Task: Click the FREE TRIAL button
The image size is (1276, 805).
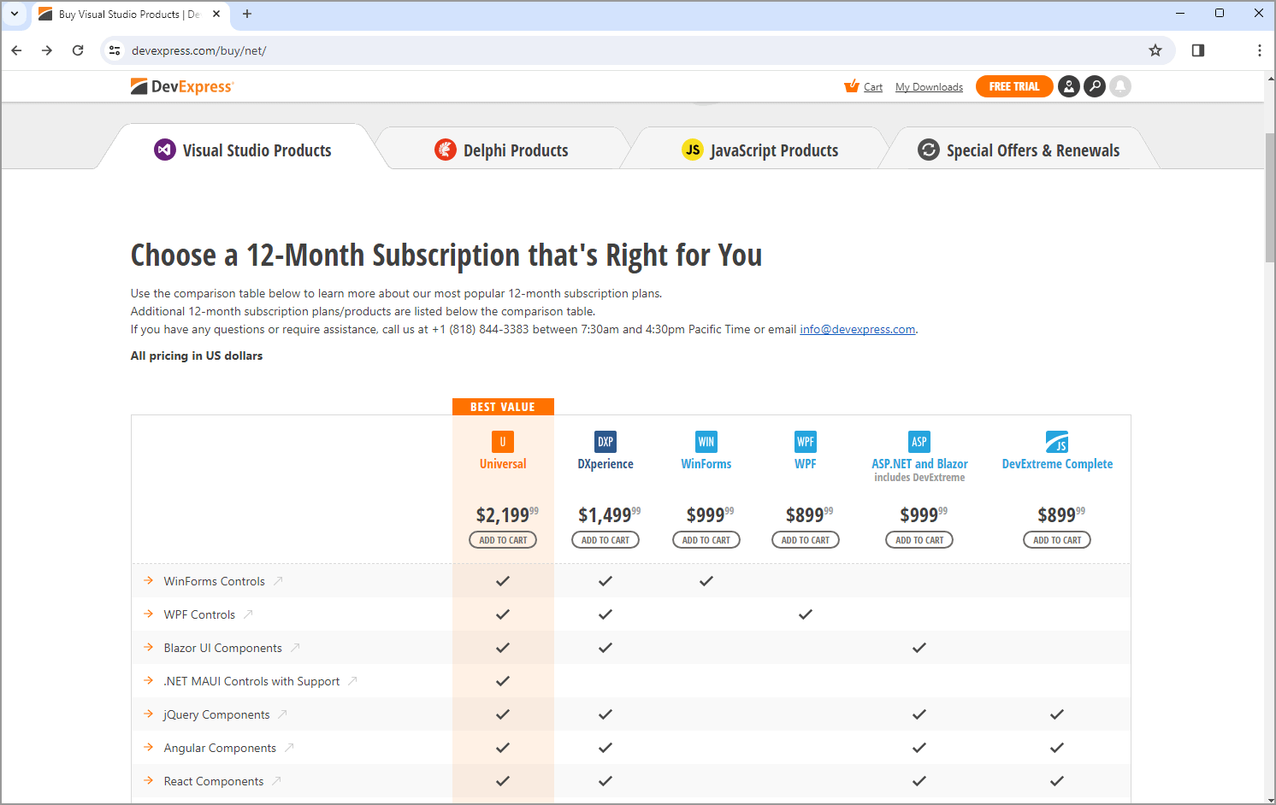Action: coord(1013,86)
